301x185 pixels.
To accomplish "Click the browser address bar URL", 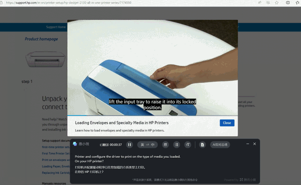I will [x=69, y=3].
